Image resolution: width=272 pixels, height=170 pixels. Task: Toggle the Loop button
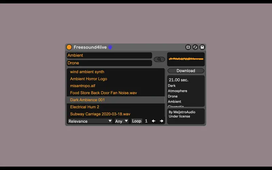coord(137,121)
